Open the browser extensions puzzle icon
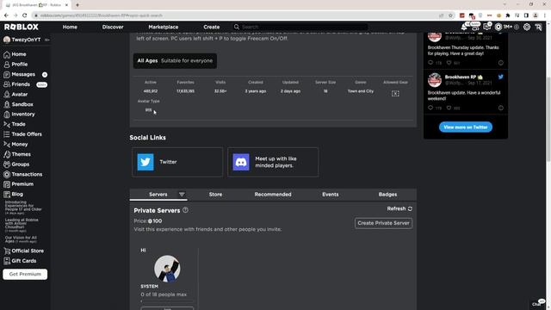The image size is (551, 310). 508,15
